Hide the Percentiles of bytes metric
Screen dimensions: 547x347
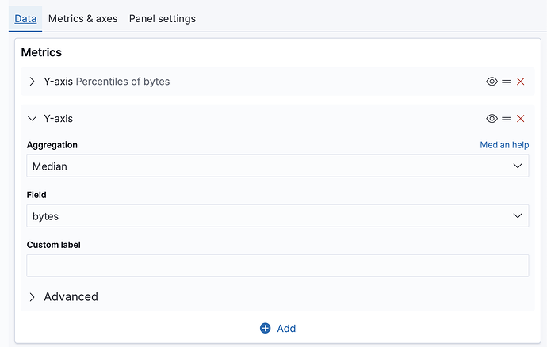point(492,82)
